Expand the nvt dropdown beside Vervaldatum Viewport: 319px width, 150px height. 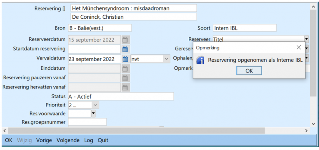point(166,59)
